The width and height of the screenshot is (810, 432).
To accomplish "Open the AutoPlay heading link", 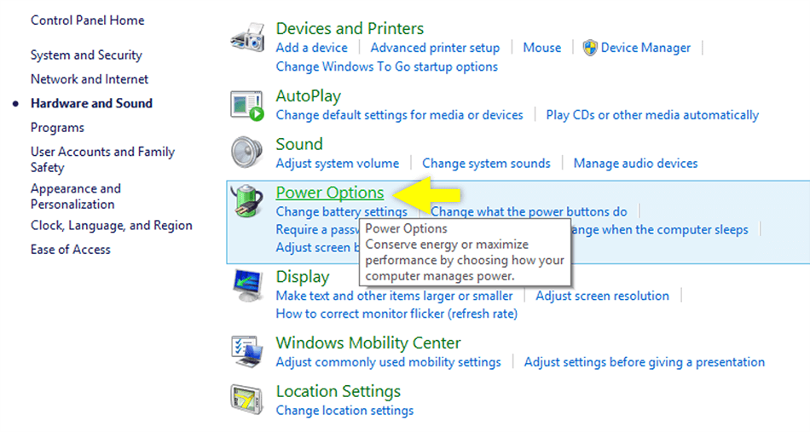I will (309, 96).
